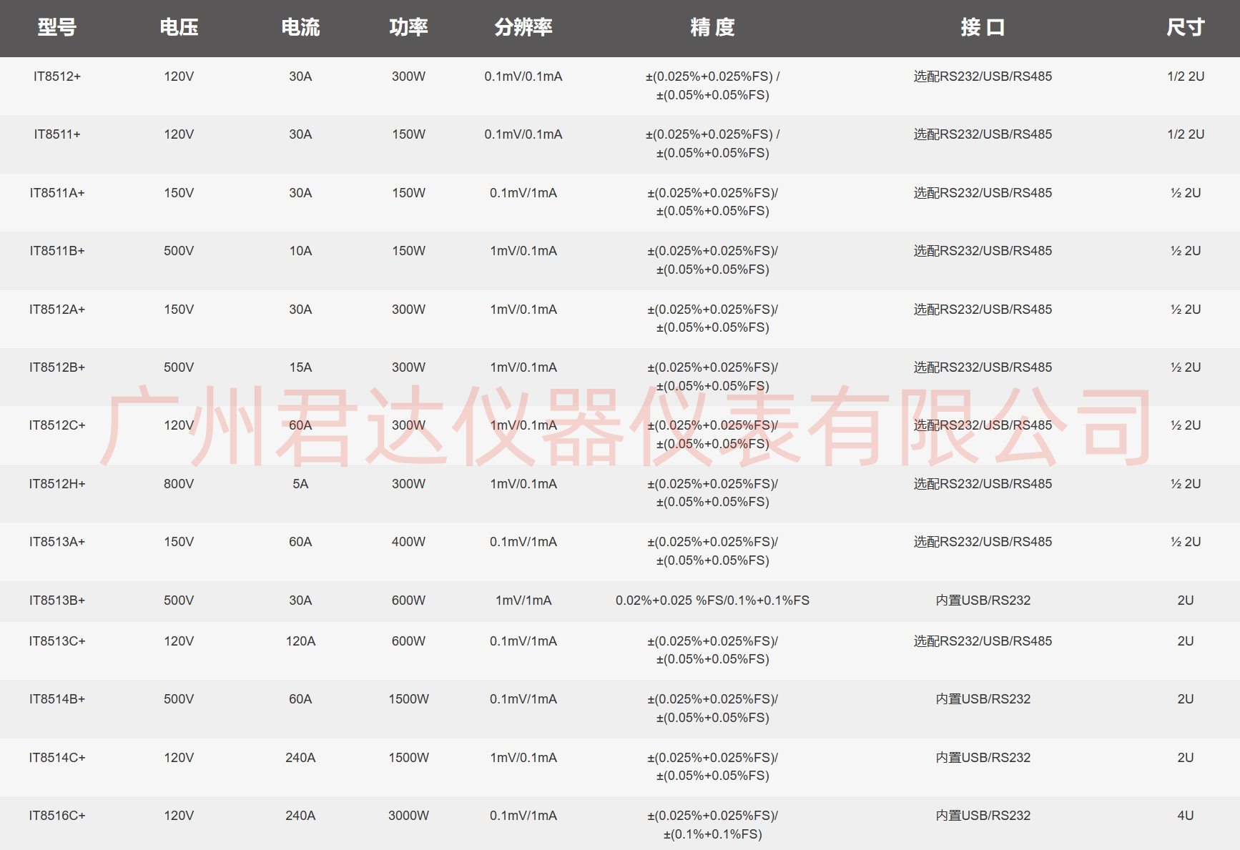Click the 150V voltage in IT8511A+ row
The height and width of the screenshot is (850, 1240).
pos(179,193)
